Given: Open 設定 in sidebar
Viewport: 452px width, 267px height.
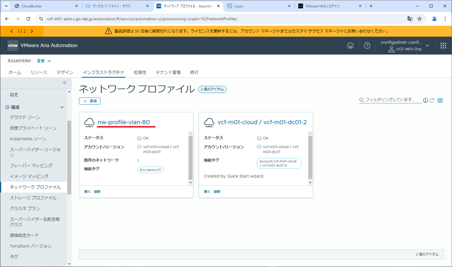Looking at the screenshot, I should click(14, 95).
